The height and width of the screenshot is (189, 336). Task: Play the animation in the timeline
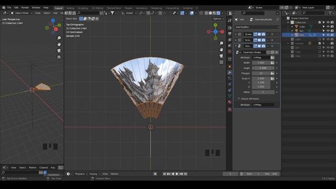(177, 174)
